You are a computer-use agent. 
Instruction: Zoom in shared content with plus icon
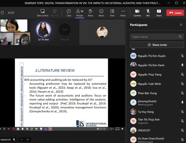[28, 140]
